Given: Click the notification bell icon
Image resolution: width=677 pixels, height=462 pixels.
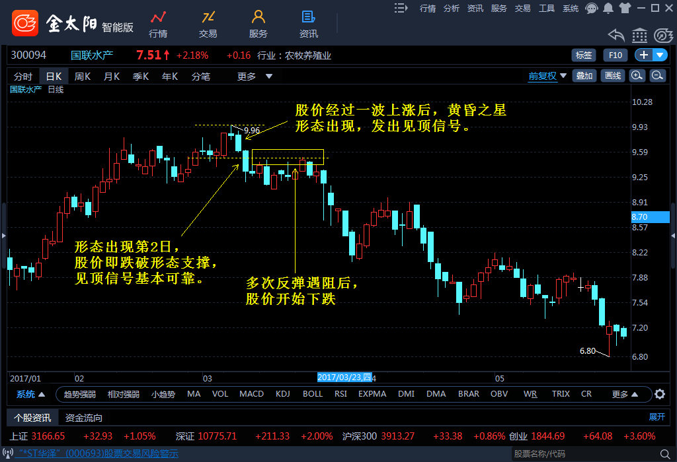Looking at the screenshot, I should click(608, 8).
